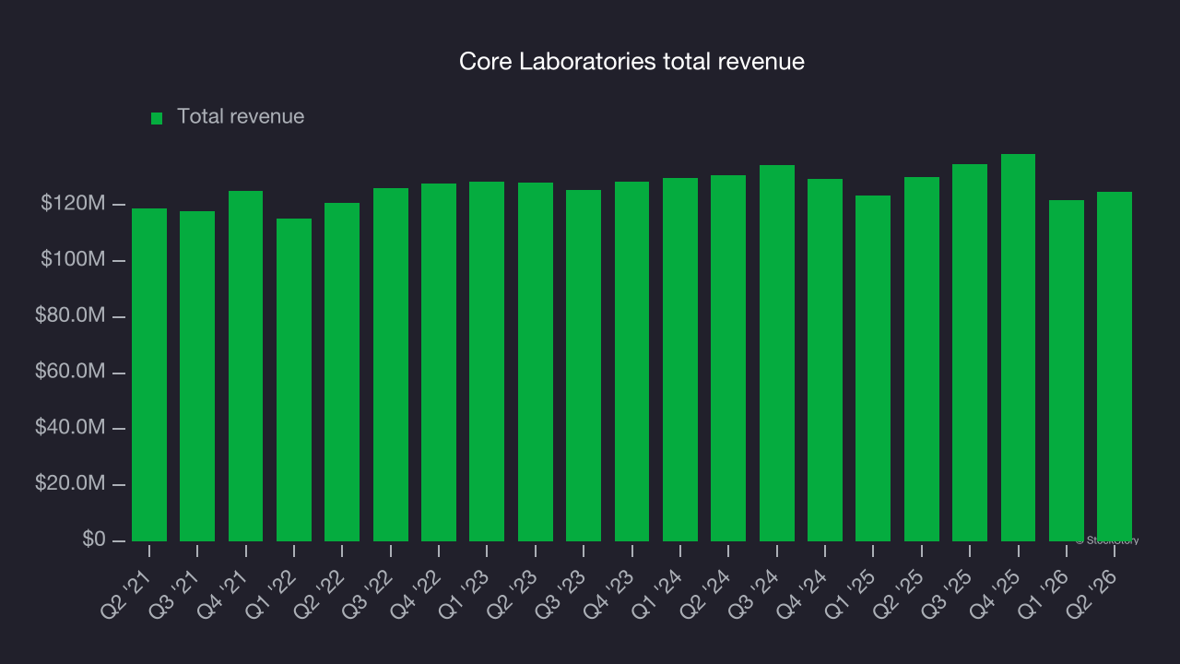Select the Q1 '25 revenue bar

[x=873, y=368]
